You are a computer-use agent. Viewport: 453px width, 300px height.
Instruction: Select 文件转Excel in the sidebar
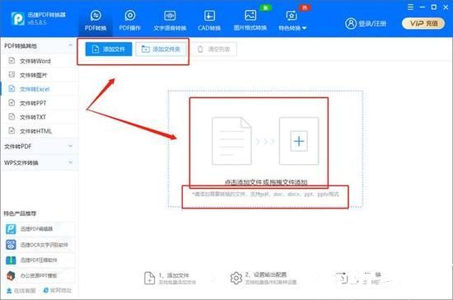tap(40, 89)
